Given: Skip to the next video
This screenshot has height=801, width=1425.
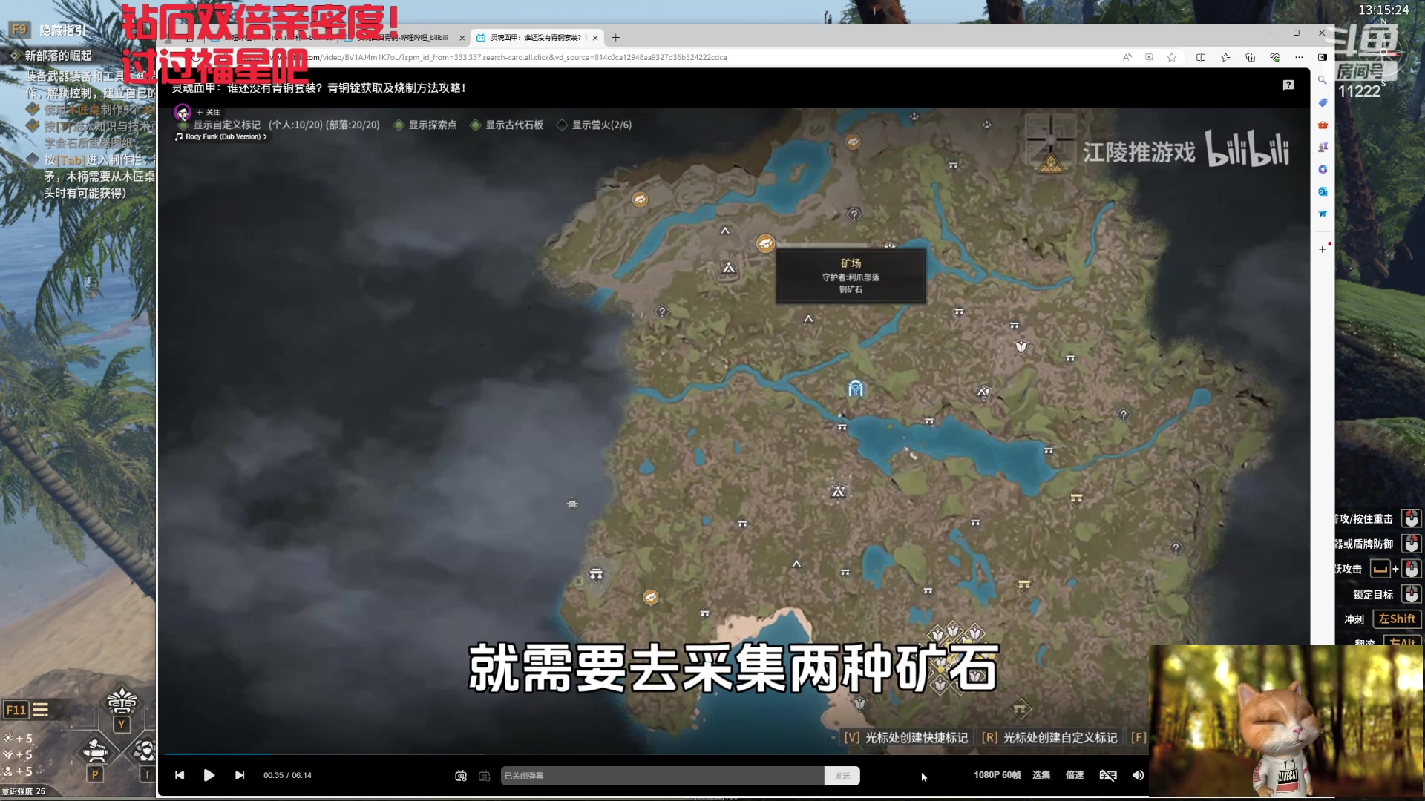Looking at the screenshot, I should pos(240,775).
